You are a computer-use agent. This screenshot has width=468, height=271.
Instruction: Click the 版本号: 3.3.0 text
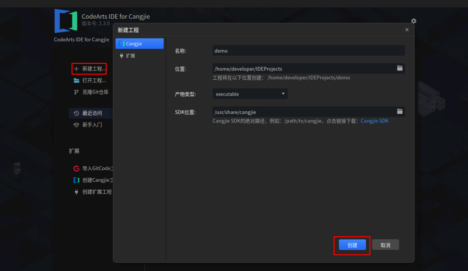96,23
